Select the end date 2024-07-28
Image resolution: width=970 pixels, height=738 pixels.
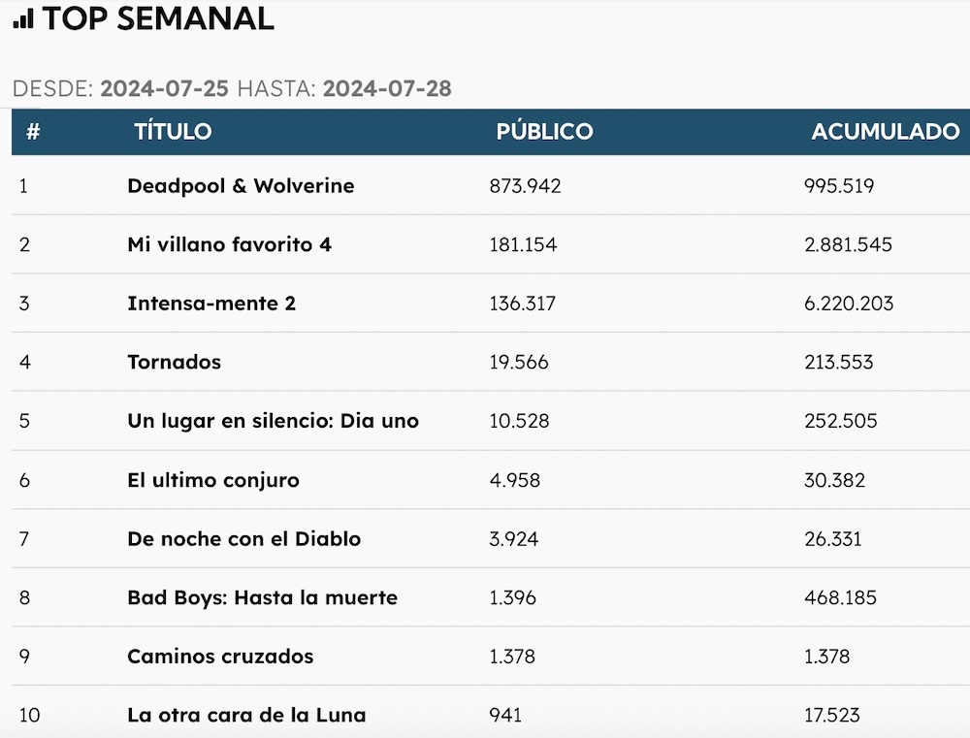(387, 88)
